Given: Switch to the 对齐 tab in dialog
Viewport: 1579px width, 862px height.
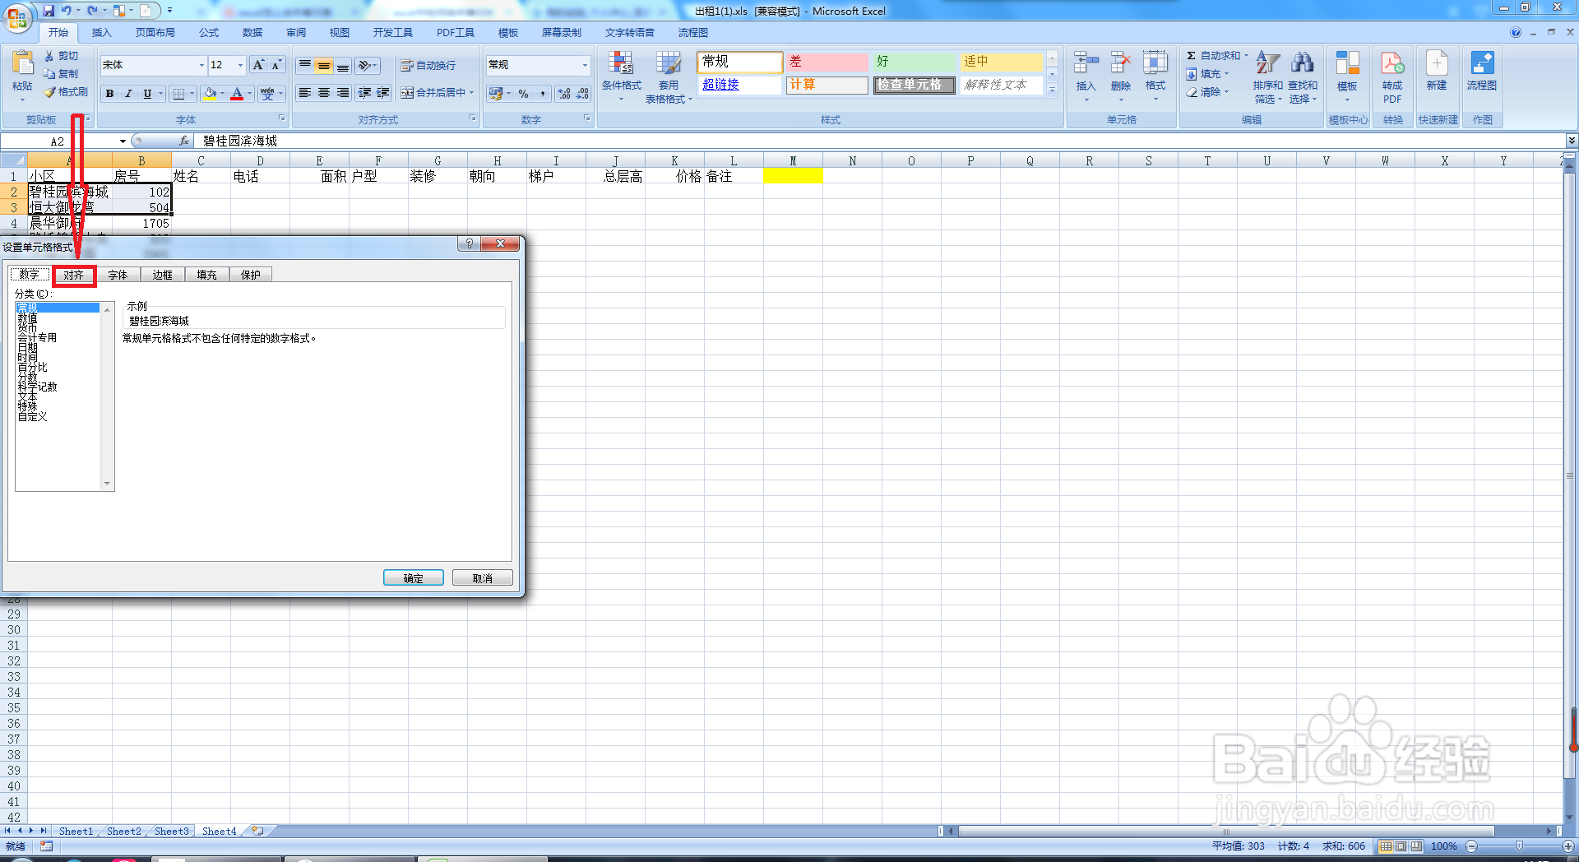Looking at the screenshot, I should tap(74, 276).
